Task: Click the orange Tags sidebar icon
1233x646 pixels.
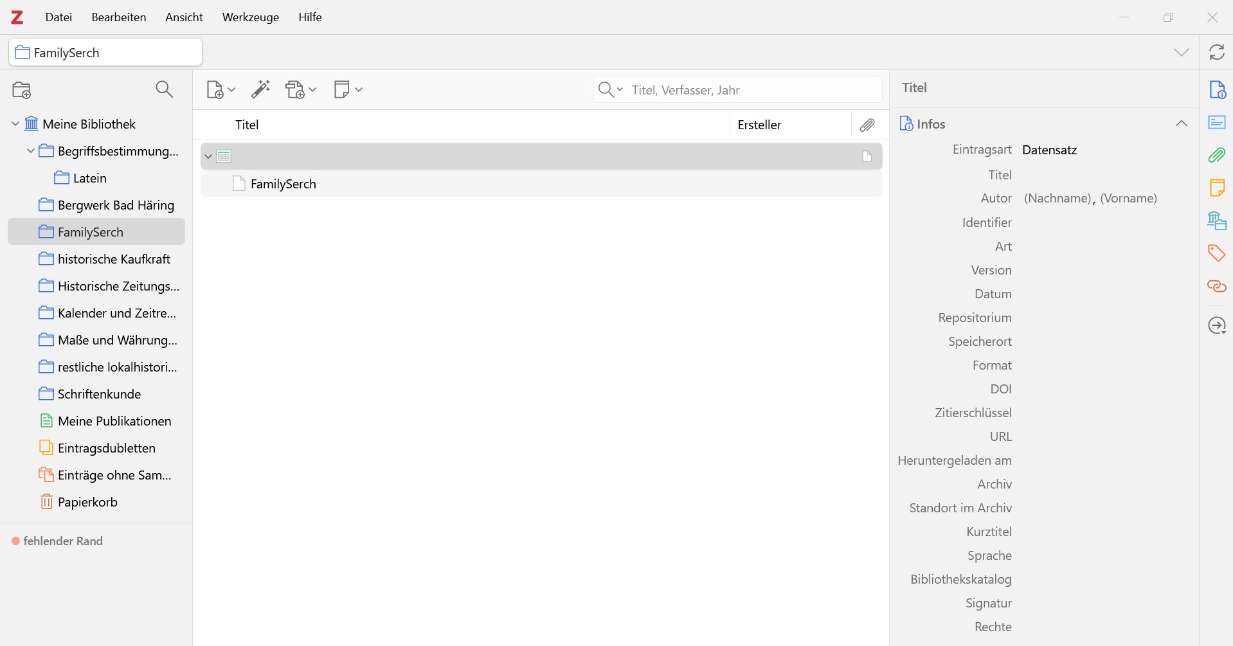Action: point(1217,253)
